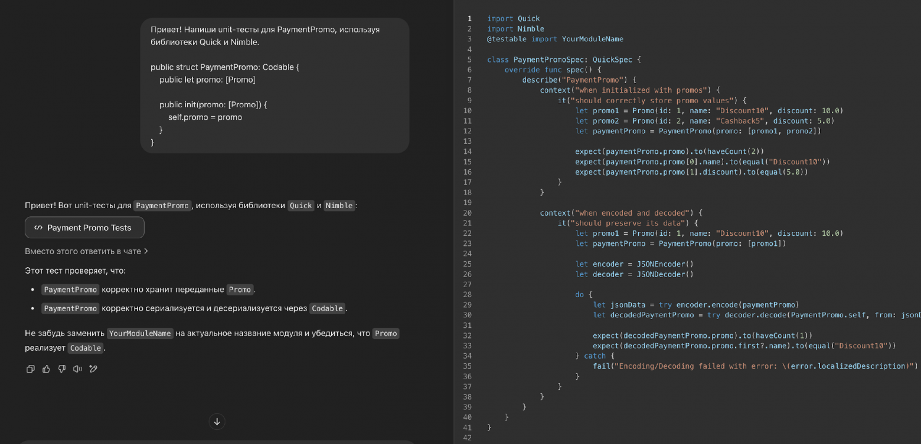Screen dimensions: 921x444
Task: Give the response a thumbs down
Action: point(61,369)
